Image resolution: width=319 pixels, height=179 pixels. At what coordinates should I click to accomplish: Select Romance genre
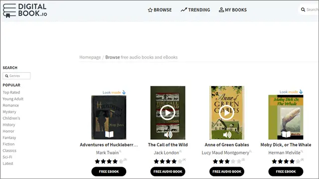10,105
